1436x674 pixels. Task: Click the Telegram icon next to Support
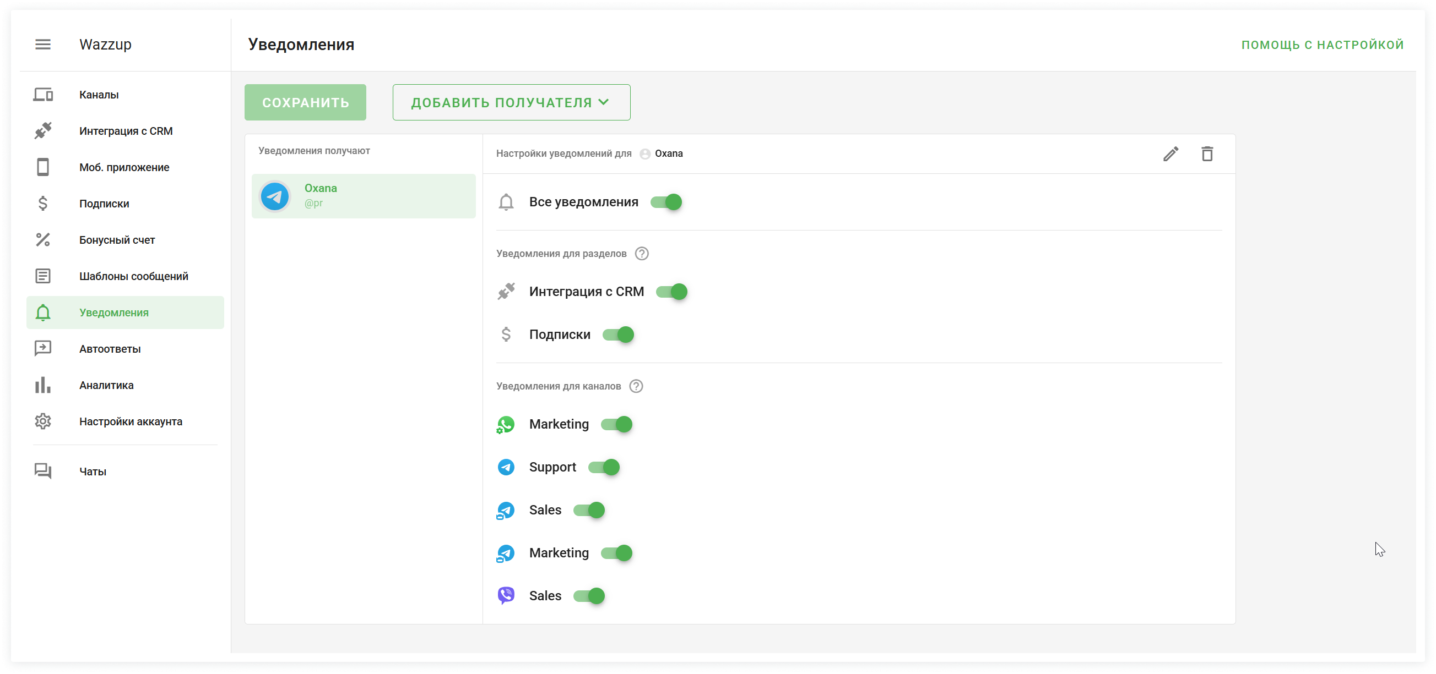coord(506,467)
